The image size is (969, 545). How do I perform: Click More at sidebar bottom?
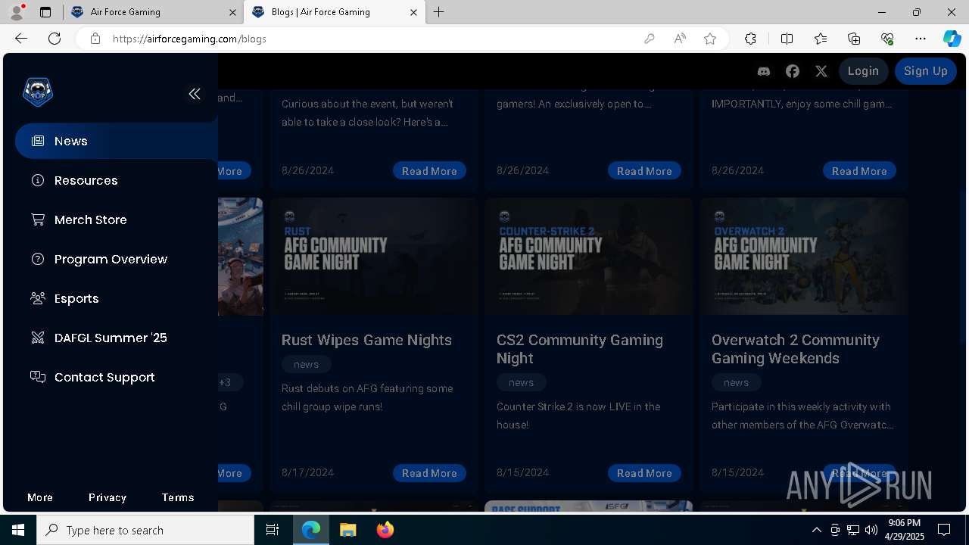coord(40,497)
